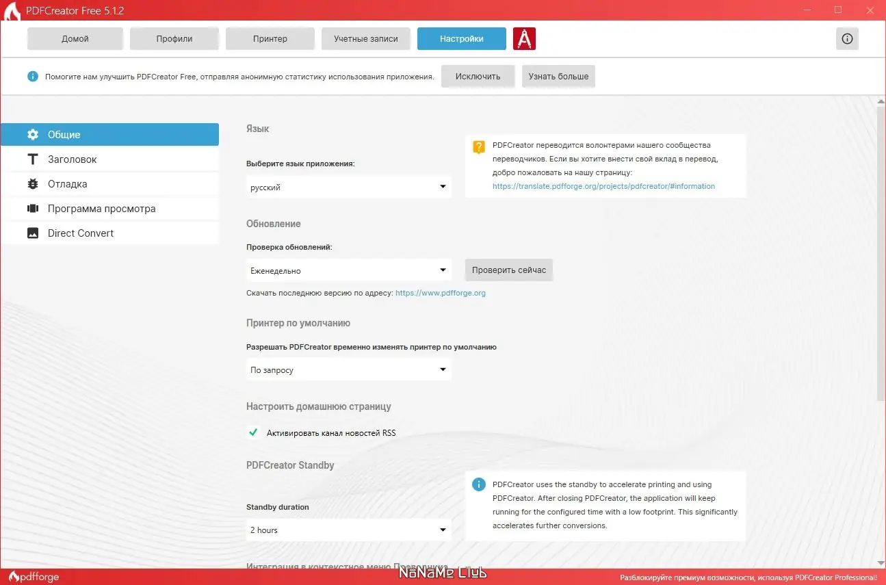Screen dimensions: 886x585
Task: Click the Разрешать PDFCreator временно изменять принтер label
Action: click(x=372, y=347)
